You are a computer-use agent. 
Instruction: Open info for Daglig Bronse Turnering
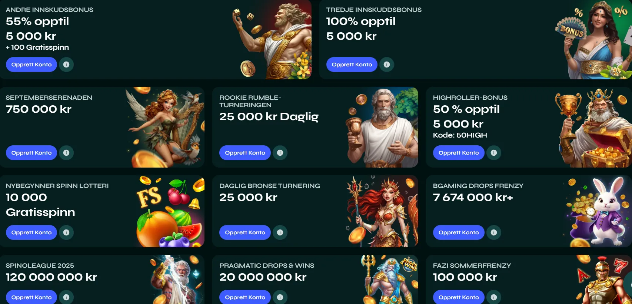pos(280,232)
